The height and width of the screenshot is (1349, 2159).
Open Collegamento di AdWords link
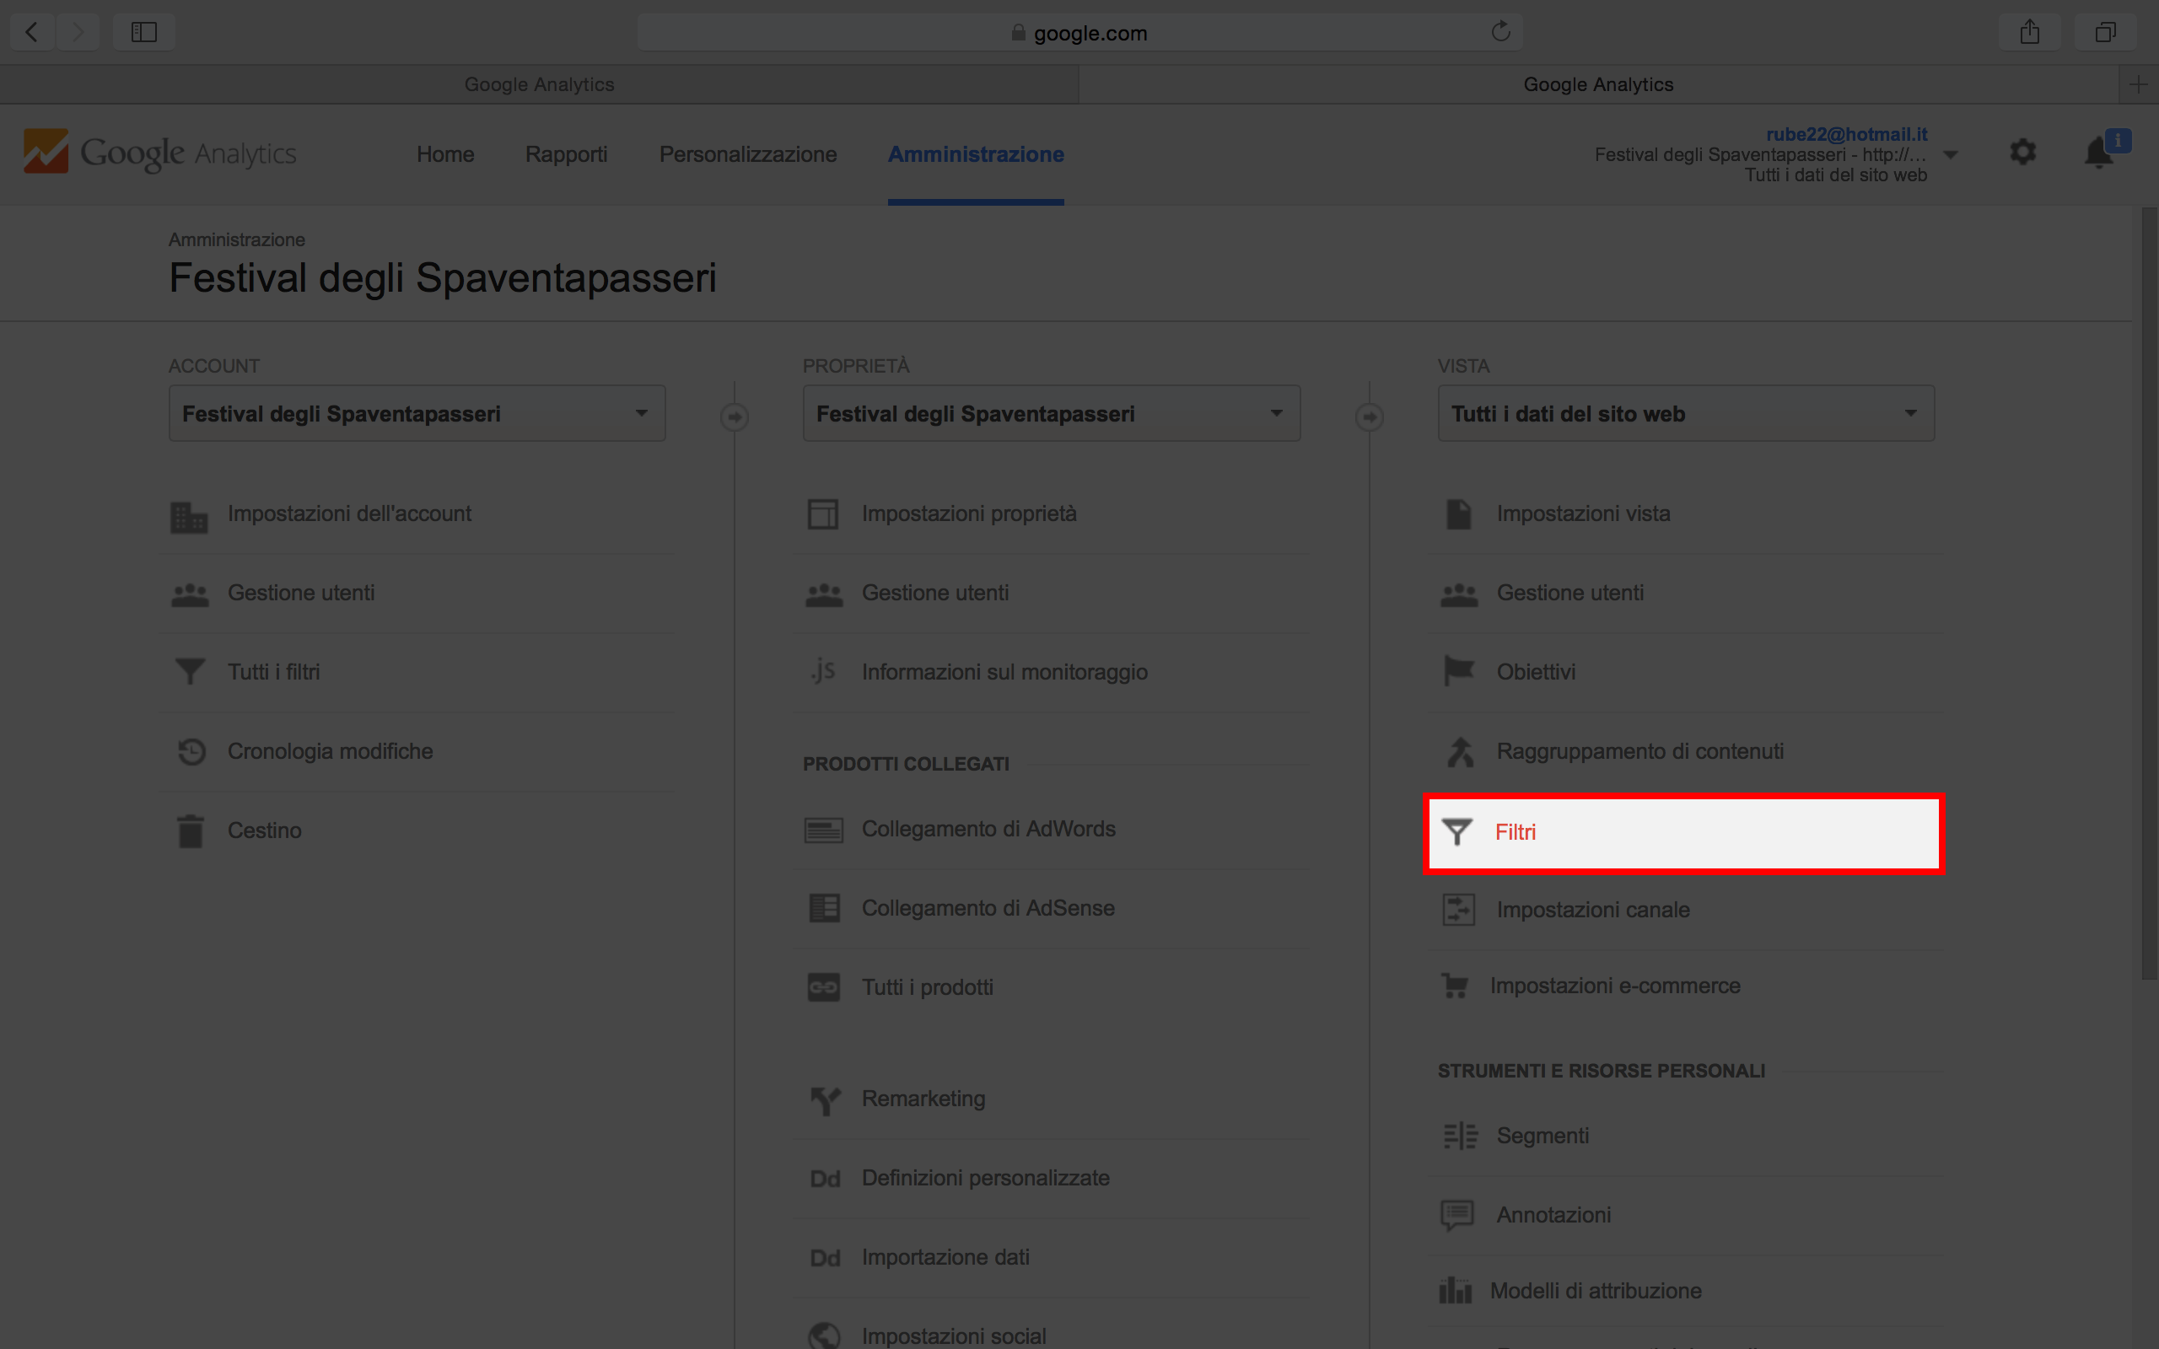point(988,829)
